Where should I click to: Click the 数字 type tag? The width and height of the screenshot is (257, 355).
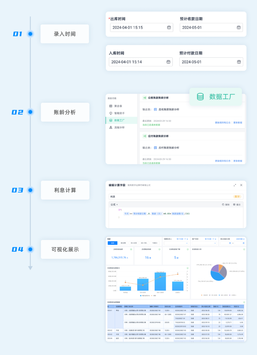click(x=237, y=196)
